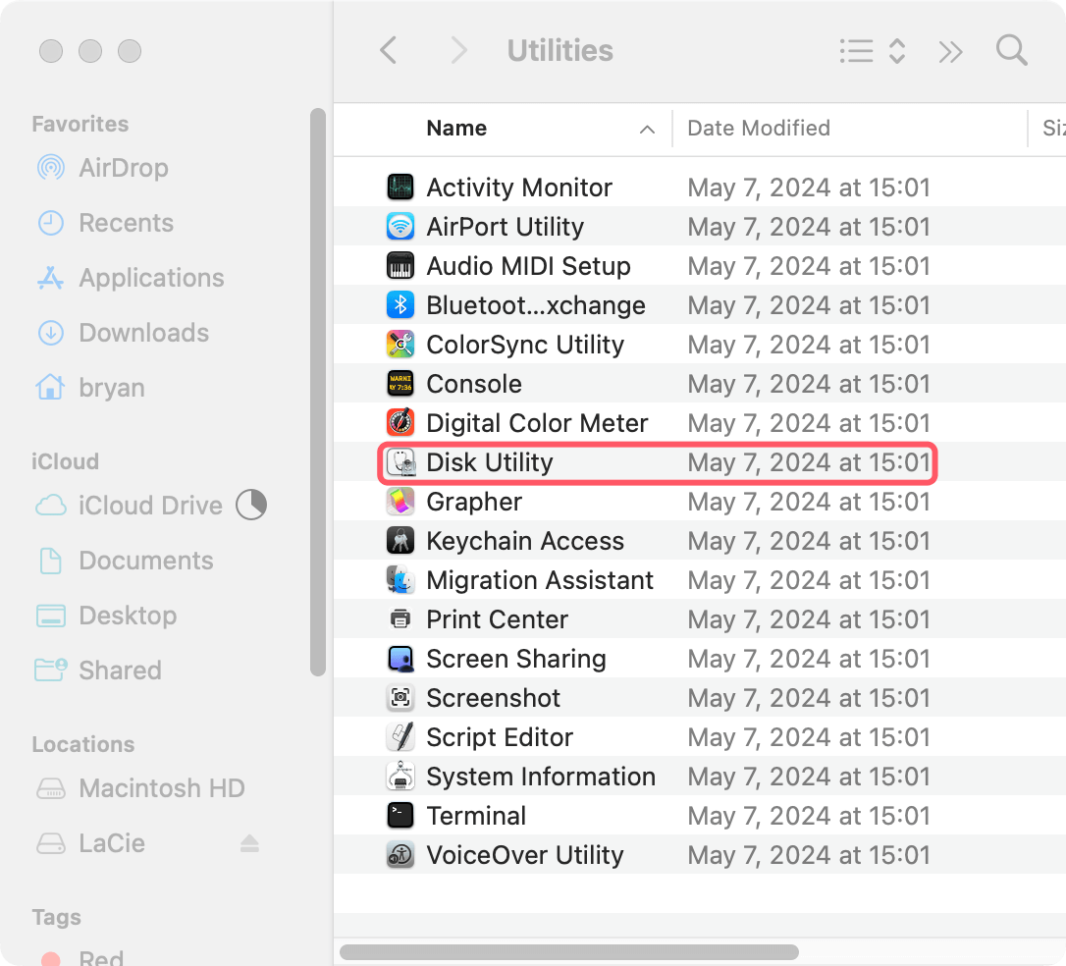Toggle the Name column sort order

pos(456,129)
